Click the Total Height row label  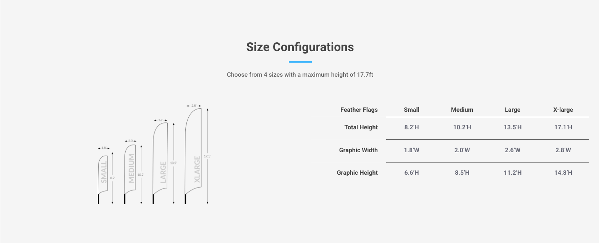tap(361, 127)
